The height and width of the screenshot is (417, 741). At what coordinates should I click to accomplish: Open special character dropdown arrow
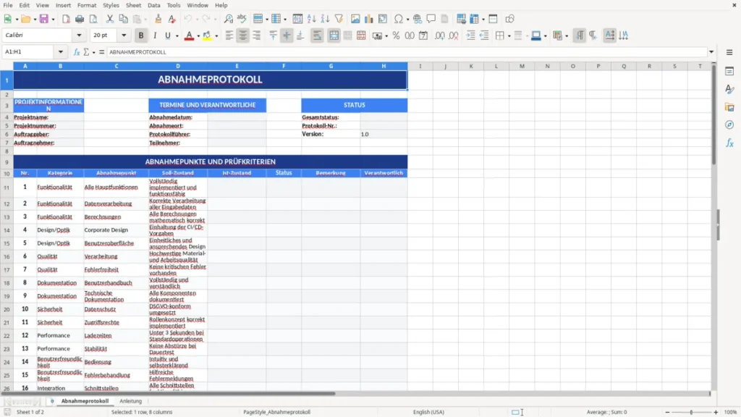click(407, 20)
